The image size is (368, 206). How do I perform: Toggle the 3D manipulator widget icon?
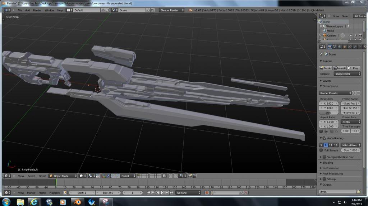click(103, 176)
